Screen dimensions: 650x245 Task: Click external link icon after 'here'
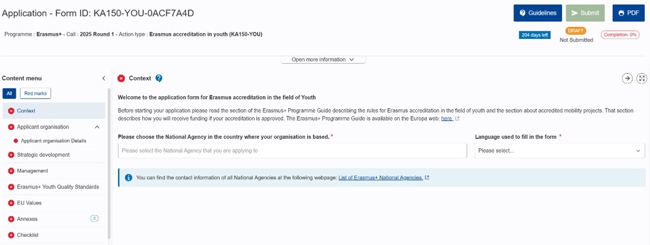pos(457,119)
